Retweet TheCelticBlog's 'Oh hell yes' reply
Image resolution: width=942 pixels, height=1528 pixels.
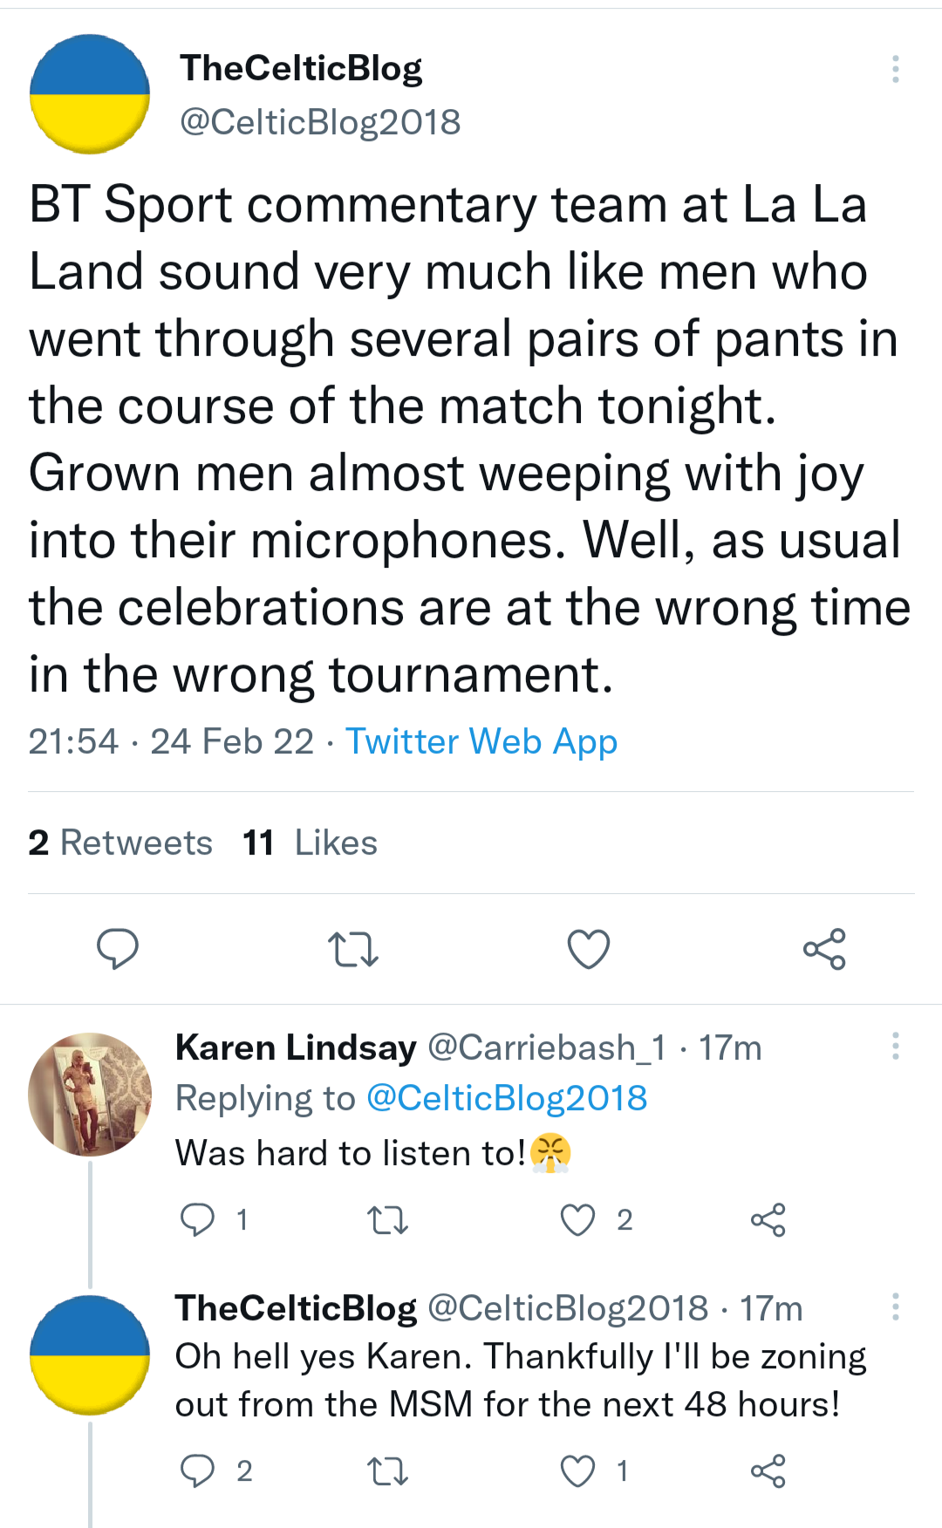pyautogui.click(x=387, y=1471)
